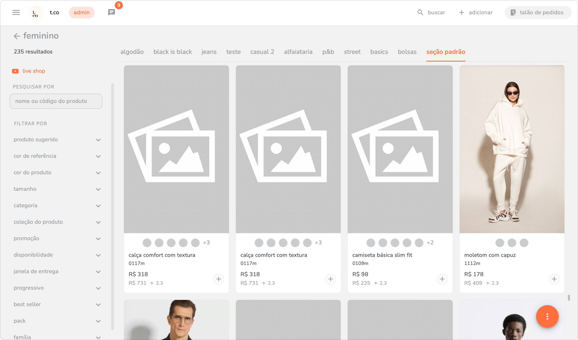This screenshot has width=578, height=340.
Task: Add camiseta básica slim fit plus icon
Action: [x=442, y=279]
